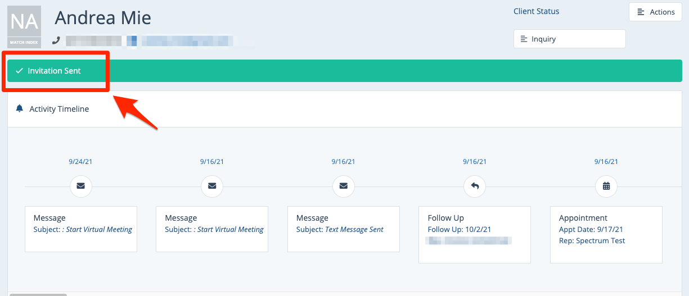Click the envelope icon above Text Message Sent
Viewport: 689px width, 296px height.
[x=343, y=186]
